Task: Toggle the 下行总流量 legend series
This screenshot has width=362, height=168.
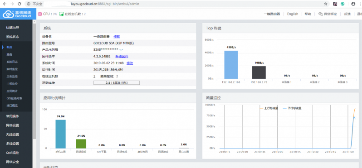Action: point(292,108)
